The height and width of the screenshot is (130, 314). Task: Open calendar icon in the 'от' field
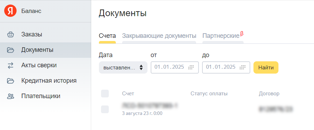click(x=191, y=67)
